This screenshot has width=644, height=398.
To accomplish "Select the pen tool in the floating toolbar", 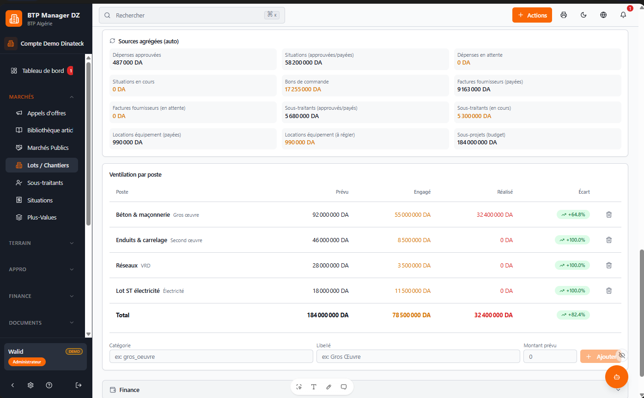I will tap(329, 387).
